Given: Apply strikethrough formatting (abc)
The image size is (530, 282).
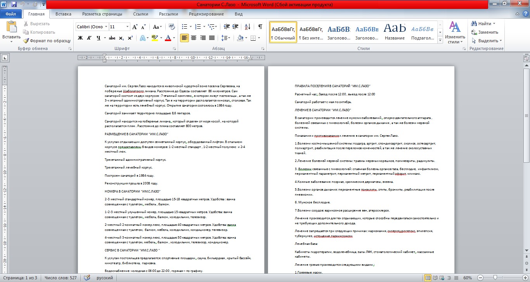Looking at the screenshot, I should point(112,38).
